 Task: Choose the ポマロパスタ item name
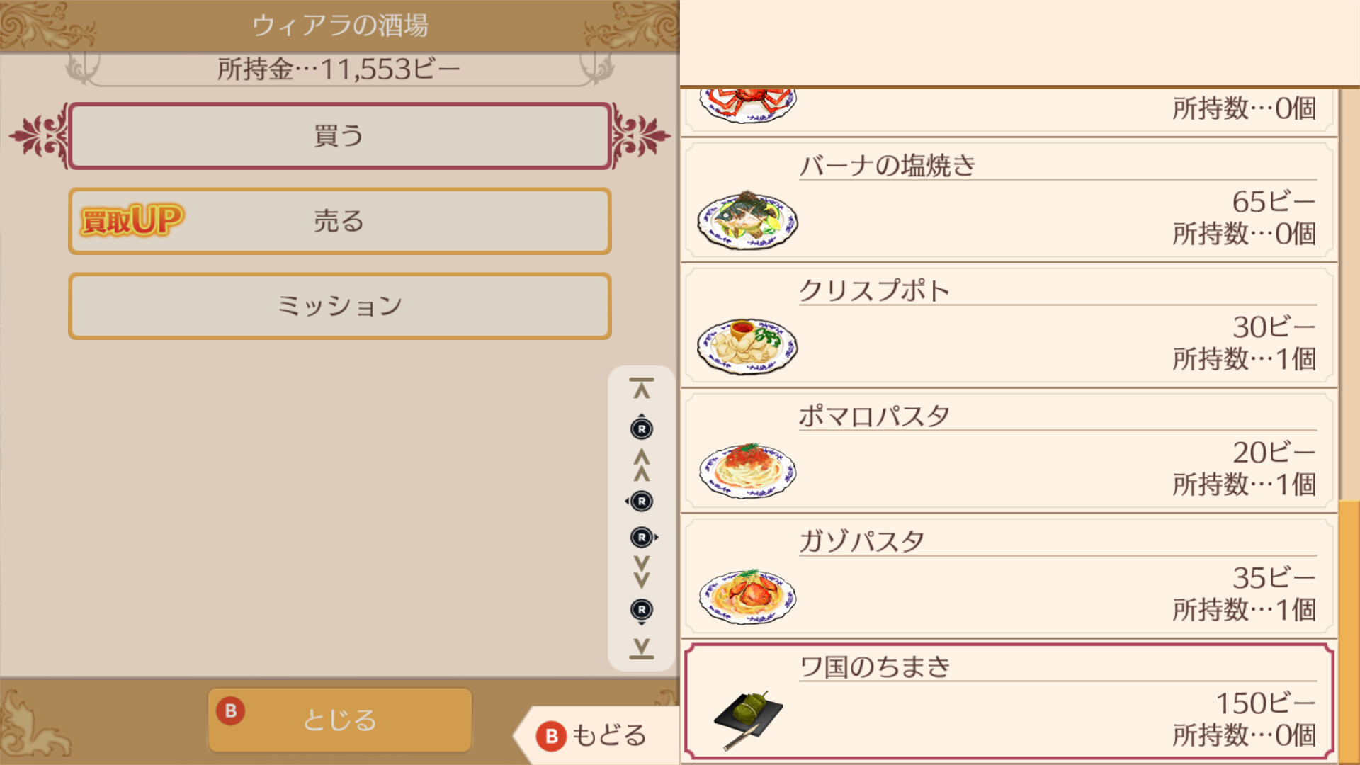click(x=874, y=416)
